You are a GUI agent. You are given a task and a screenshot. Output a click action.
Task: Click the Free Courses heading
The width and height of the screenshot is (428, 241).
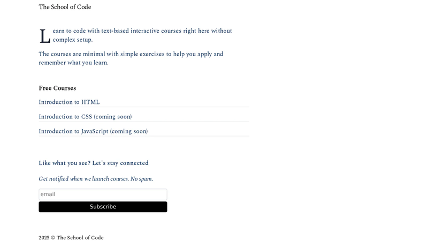[x=57, y=88]
